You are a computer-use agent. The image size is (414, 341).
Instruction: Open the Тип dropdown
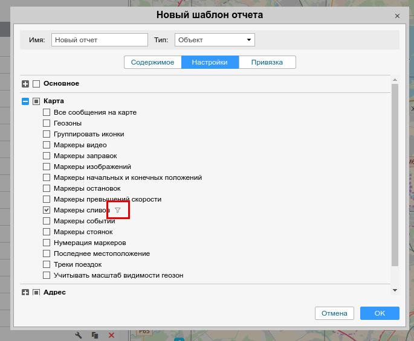coord(215,40)
